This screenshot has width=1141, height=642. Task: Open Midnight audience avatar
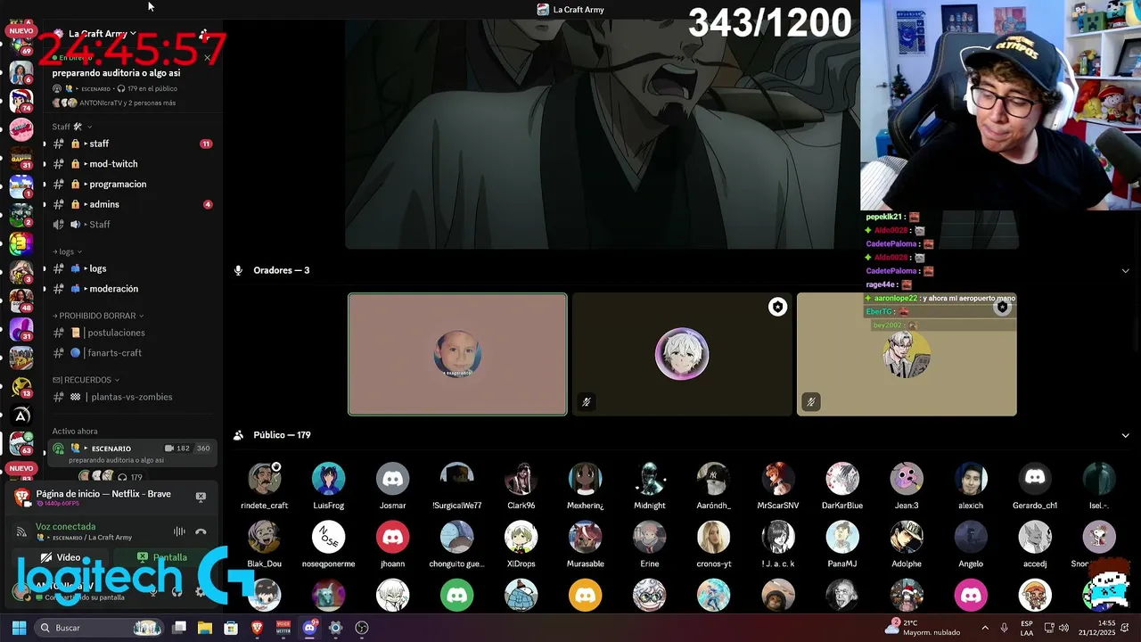tap(649, 479)
